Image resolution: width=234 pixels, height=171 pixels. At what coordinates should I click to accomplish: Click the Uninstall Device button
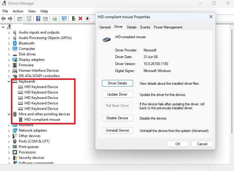[117, 130]
